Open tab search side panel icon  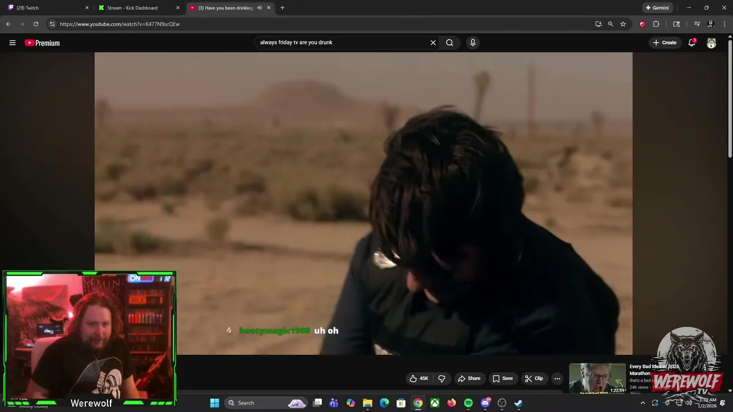[x=676, y=24]
